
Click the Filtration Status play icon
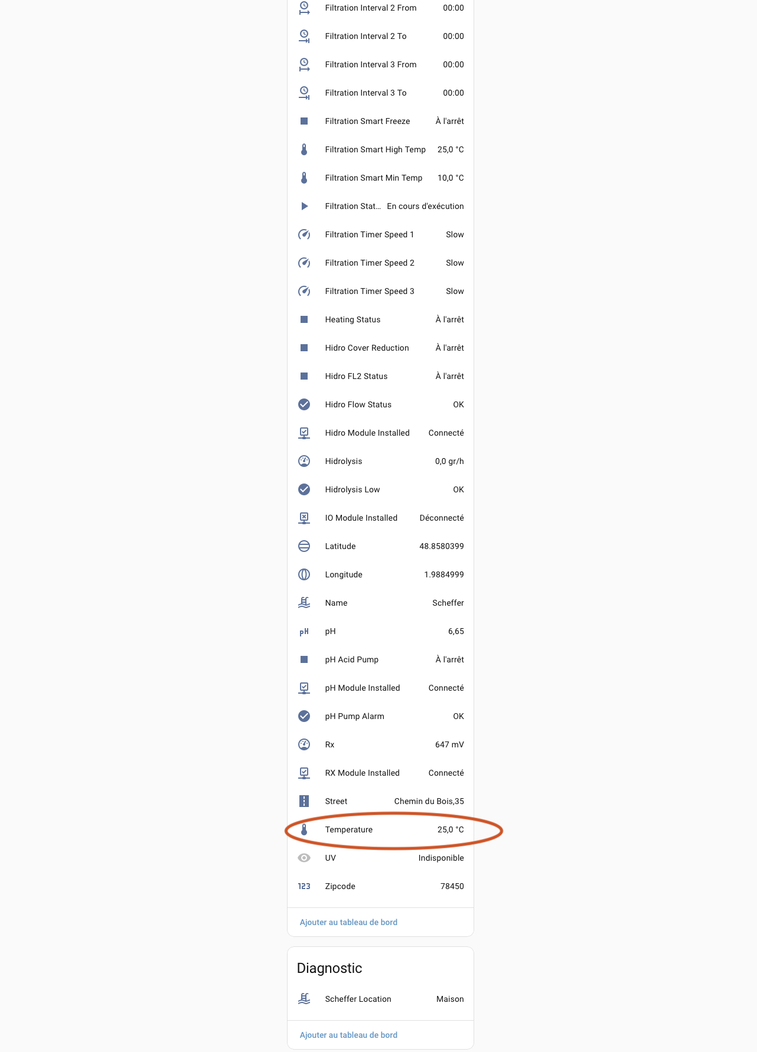304,206
